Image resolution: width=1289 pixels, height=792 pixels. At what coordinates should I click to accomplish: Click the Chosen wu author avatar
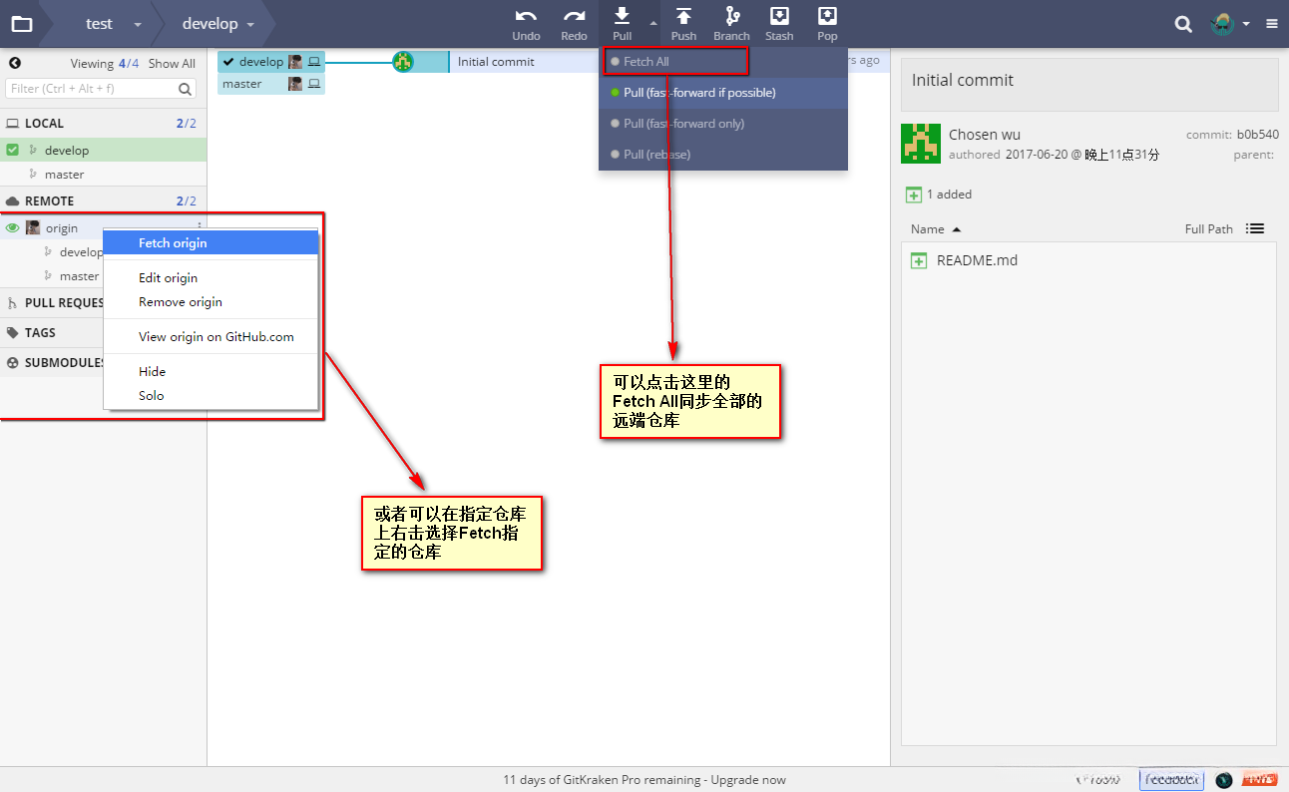tap(921, 144)
